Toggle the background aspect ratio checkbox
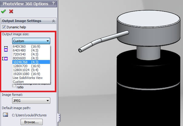Screen dimensions: 183x126 coord(14,85)
